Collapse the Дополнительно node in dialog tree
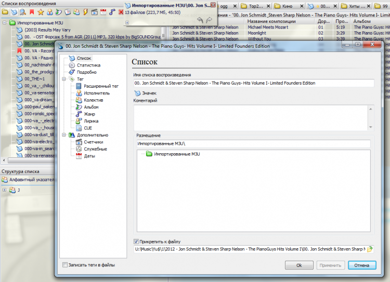The image size is (390, 282). point(64,135)
